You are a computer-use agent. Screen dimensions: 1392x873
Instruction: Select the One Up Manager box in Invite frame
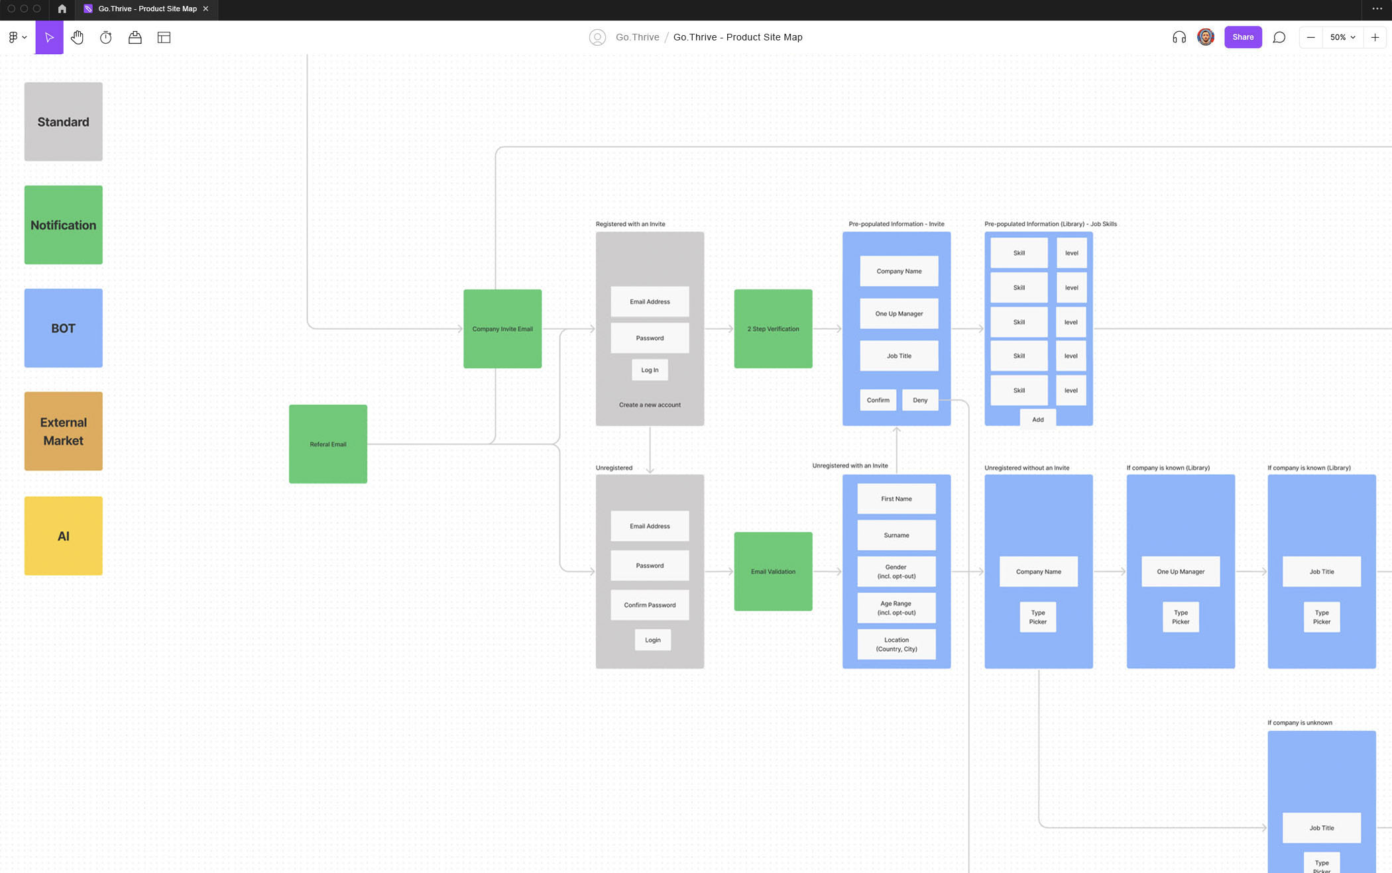(x=899, y=314)
